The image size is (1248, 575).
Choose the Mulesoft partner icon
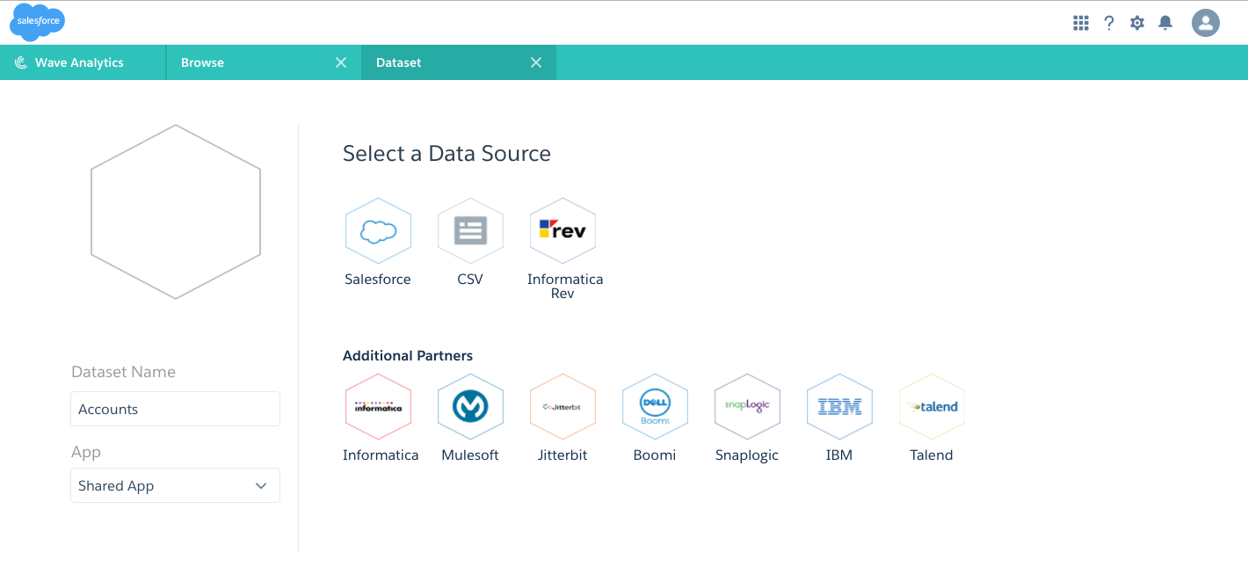click(x=470, y=406)
